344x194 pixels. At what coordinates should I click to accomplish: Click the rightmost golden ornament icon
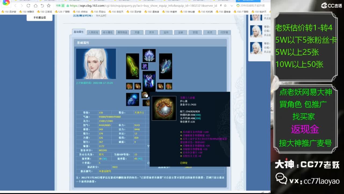click(x=169, y=86)
